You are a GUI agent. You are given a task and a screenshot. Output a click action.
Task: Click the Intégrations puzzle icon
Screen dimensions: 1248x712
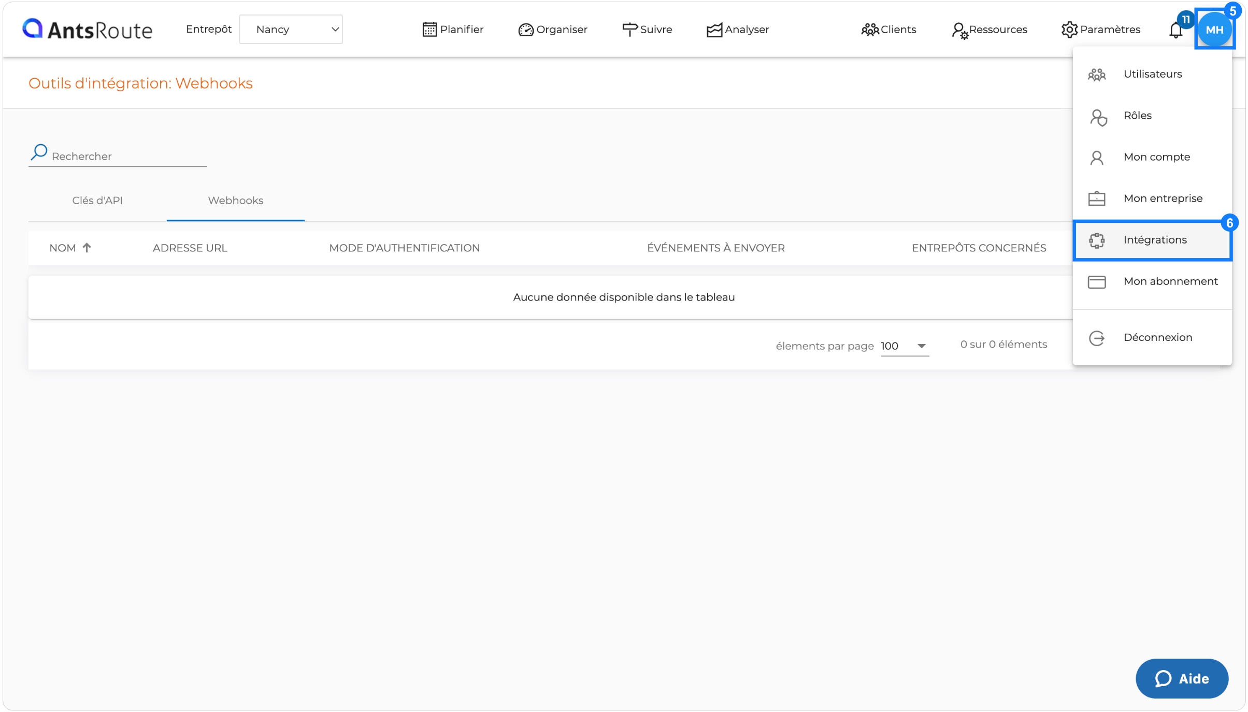pos(1097,240)
